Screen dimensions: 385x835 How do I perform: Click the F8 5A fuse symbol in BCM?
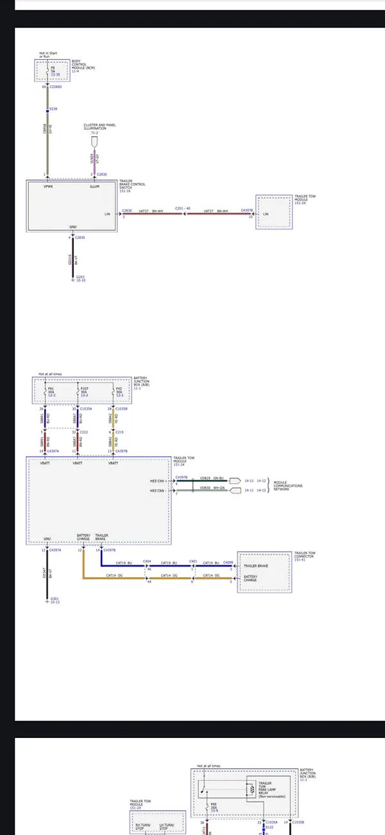46,70
